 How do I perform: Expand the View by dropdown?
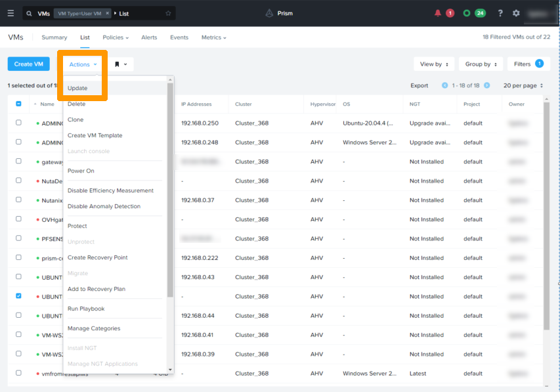click(x=434, y=64)
